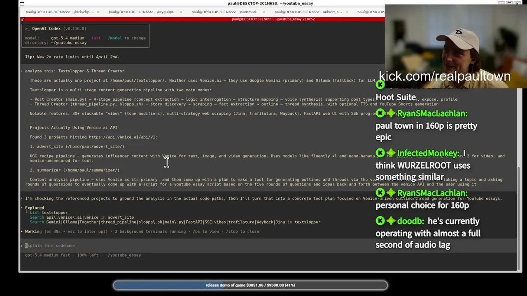Click the 'release demo of game' donation progress bar

250,285
